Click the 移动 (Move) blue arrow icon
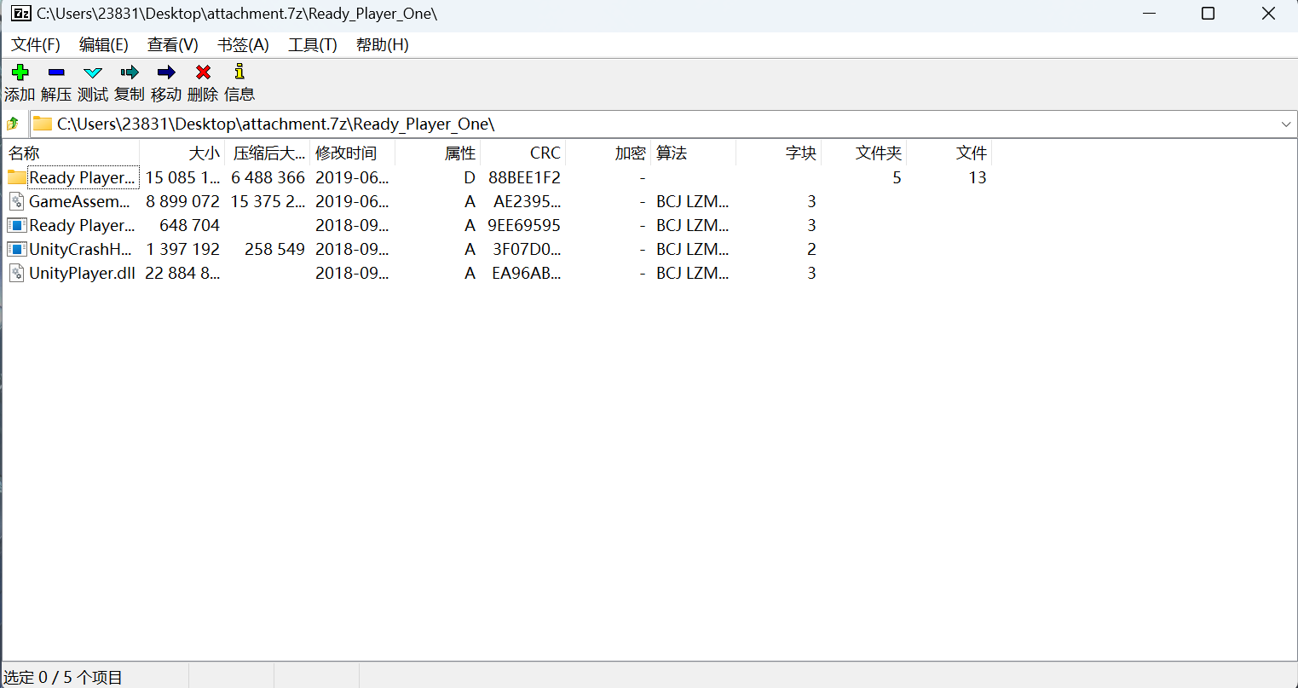1298x688 pixels. 166,72
